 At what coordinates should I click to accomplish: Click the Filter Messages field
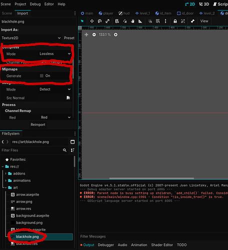click(153, 236)
